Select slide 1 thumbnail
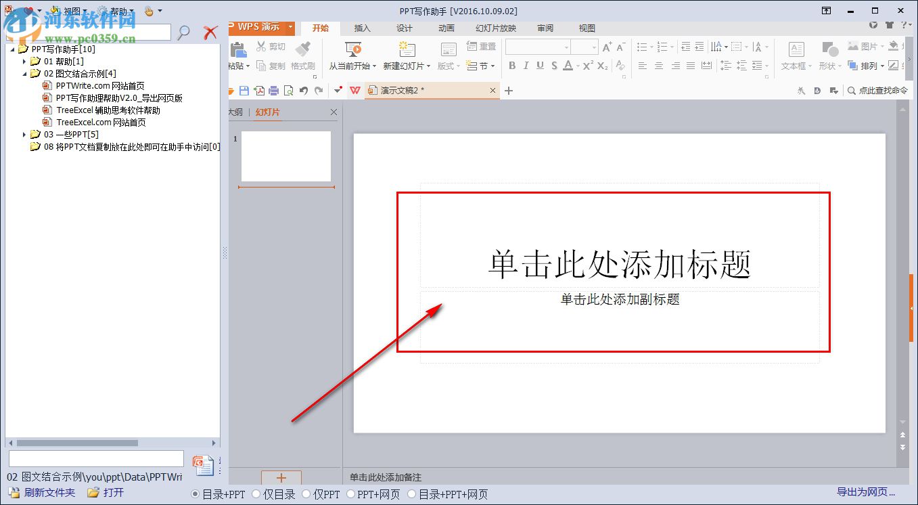Viewport: 918px width, 505px height. point(286,156)
